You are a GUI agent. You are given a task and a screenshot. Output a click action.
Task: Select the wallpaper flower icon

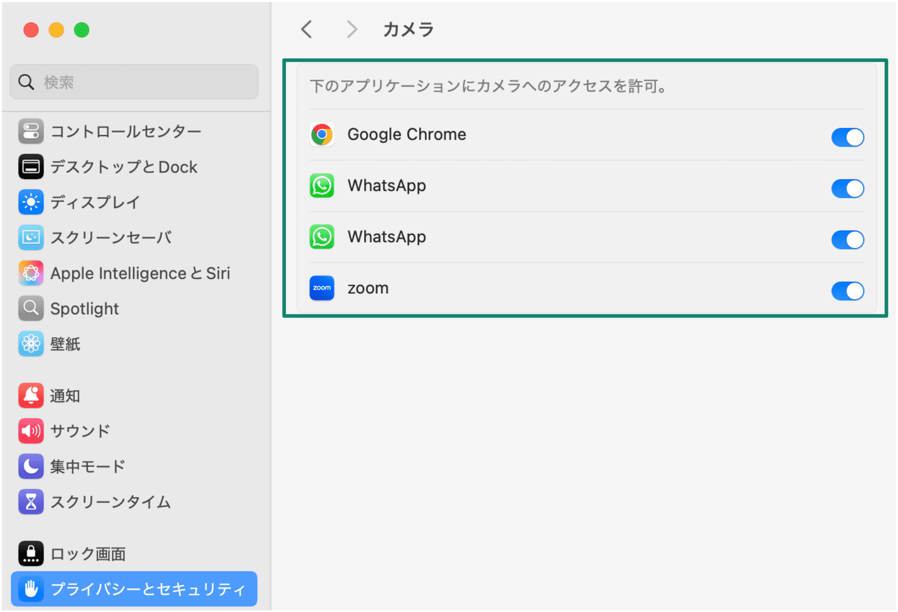pos(31,344)
